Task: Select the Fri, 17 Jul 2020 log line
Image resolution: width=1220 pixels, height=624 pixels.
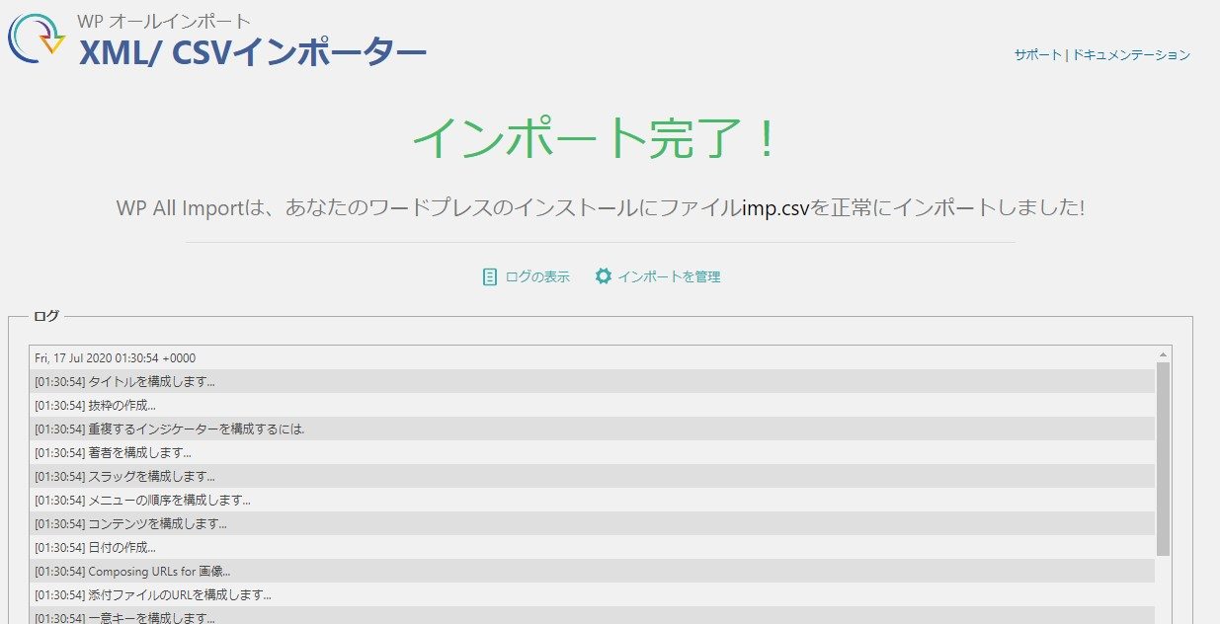Action: pyautogui.click(x=592, y=357)
